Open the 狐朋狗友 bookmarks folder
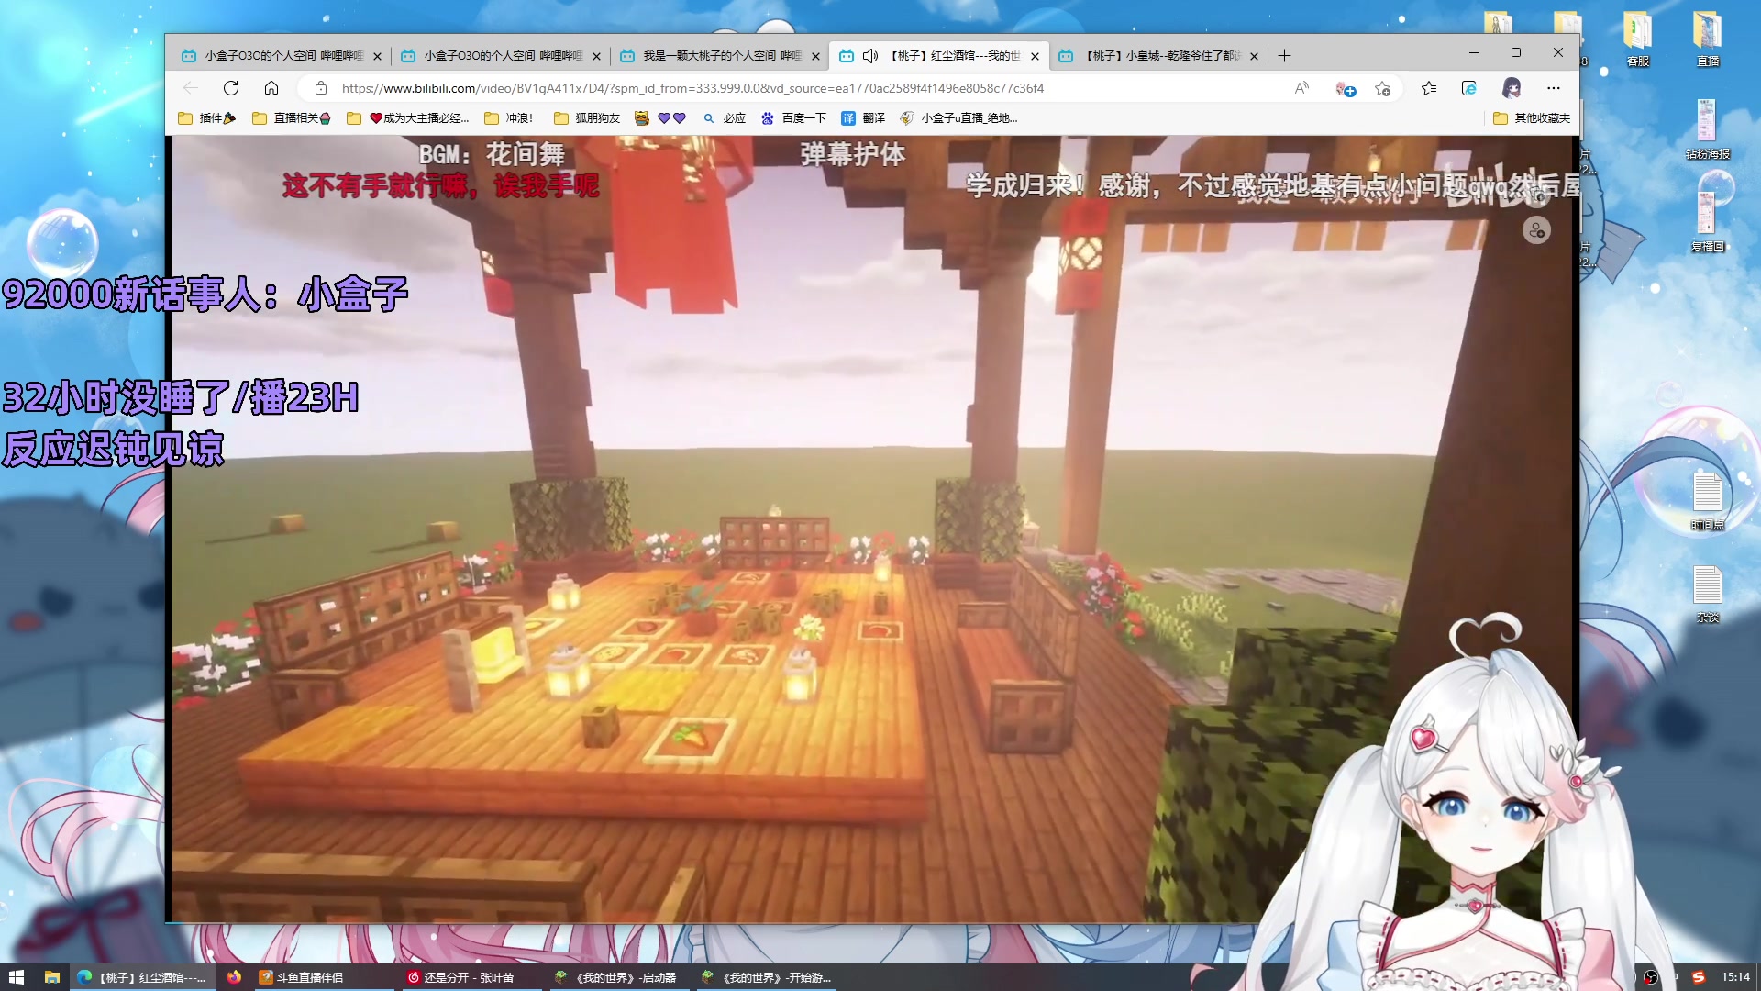 tap(587, 118)
